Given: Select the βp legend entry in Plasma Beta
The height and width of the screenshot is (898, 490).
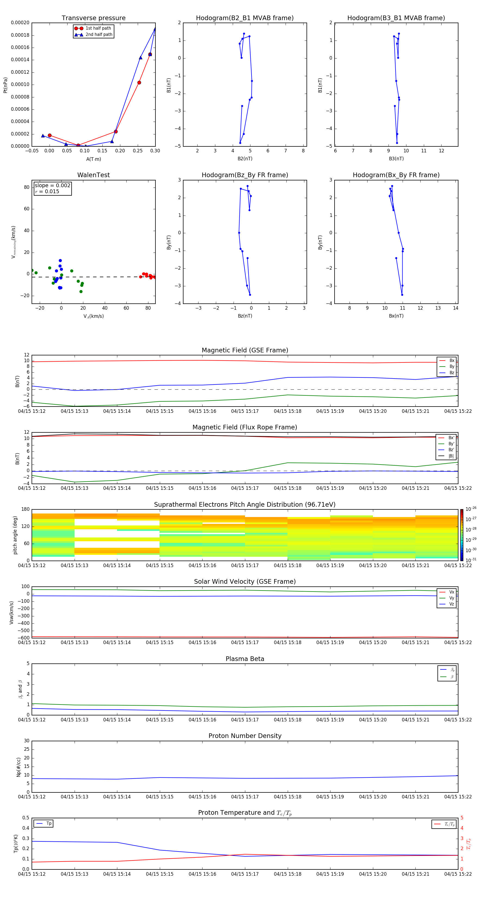Looking at the screenshot, I should (x=447, y=670).
